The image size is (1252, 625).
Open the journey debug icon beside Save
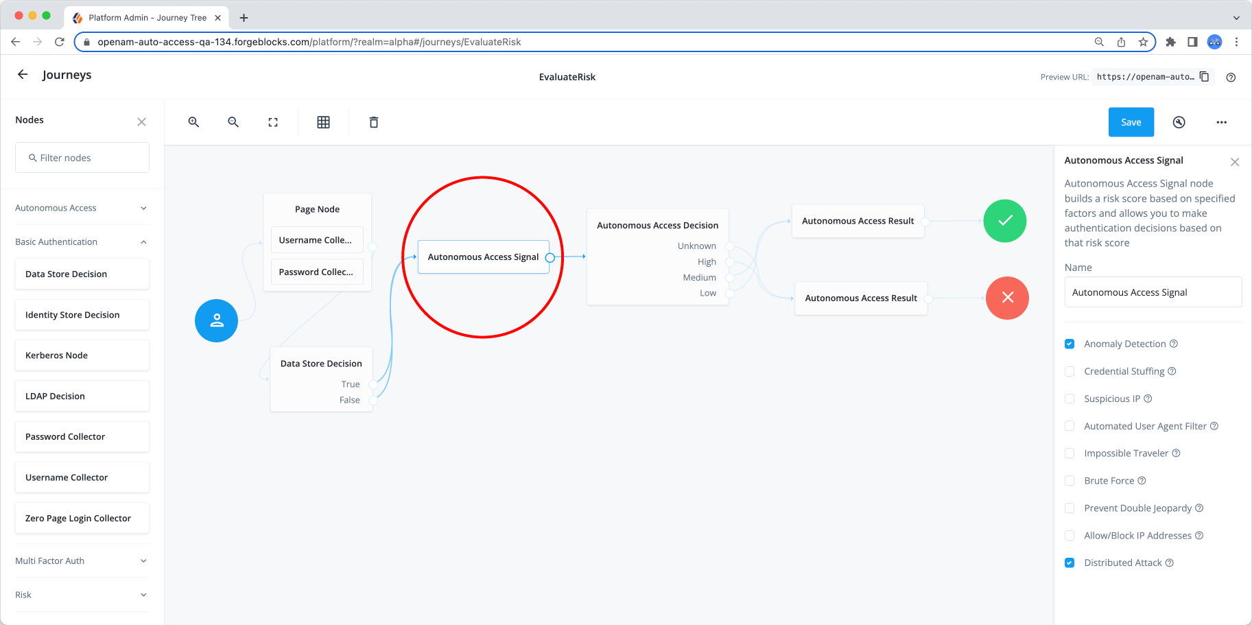tap(1179, 122)
